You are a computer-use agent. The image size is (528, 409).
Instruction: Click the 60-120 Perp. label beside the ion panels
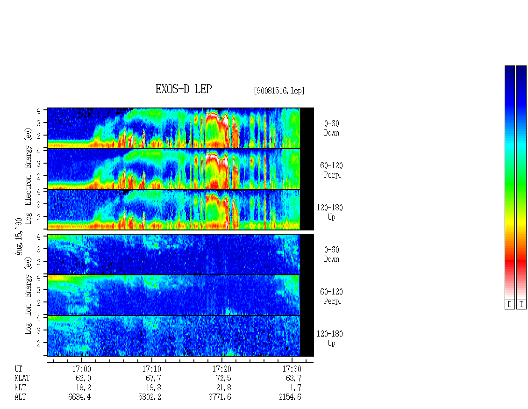click(331, 296)
